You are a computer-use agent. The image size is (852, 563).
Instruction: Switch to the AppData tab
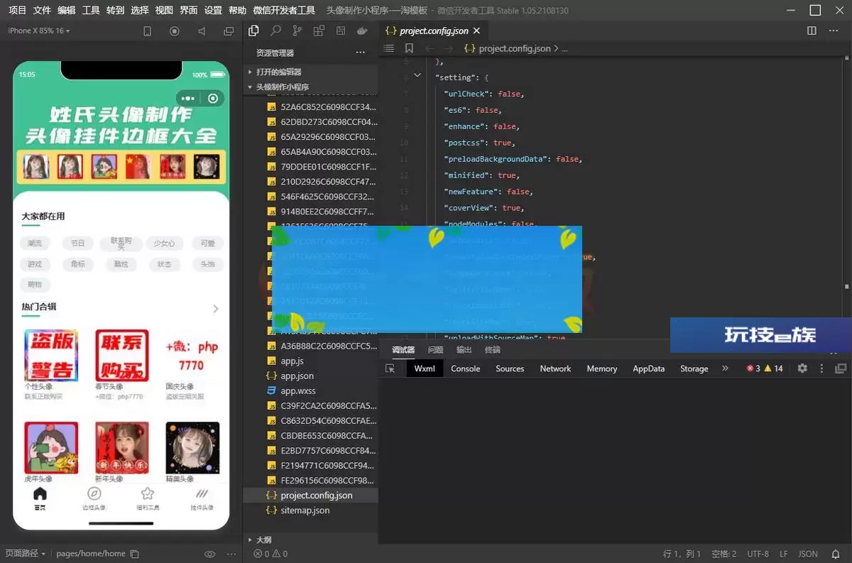click(x=649, y=368)
